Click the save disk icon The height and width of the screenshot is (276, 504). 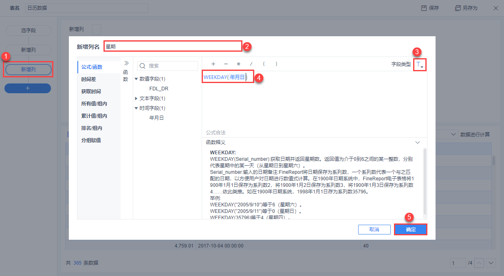424,8
